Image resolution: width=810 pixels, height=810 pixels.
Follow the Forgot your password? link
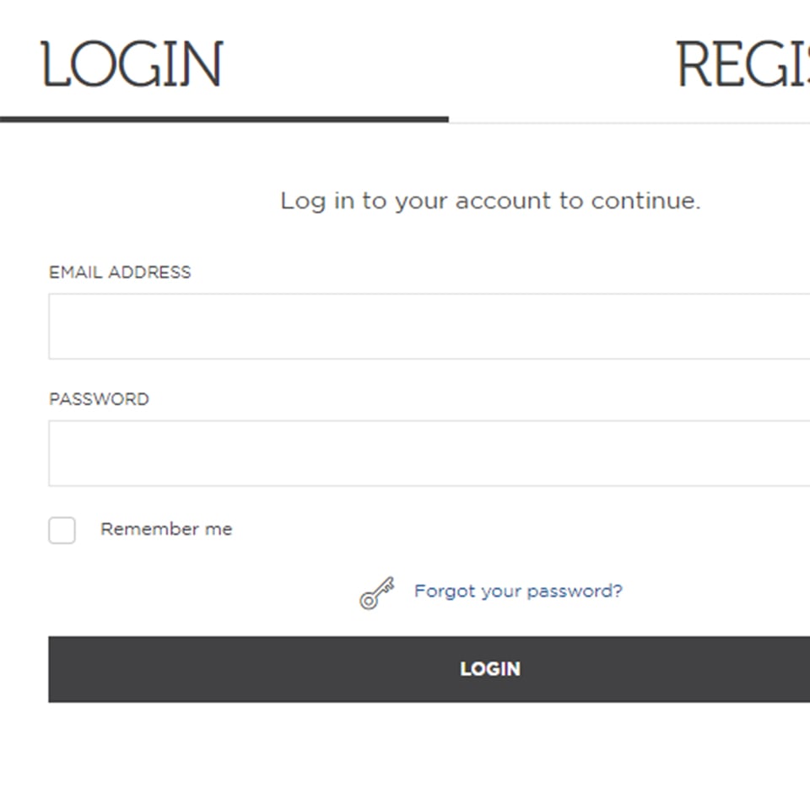click(x=518, y=591)
